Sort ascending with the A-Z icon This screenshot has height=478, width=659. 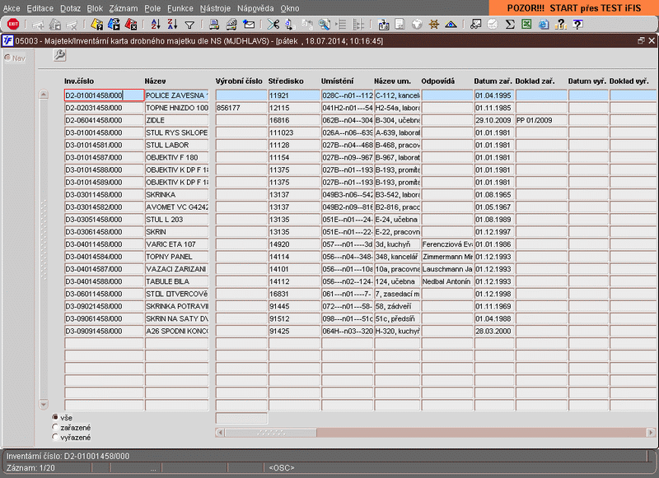tap(156, 25)
